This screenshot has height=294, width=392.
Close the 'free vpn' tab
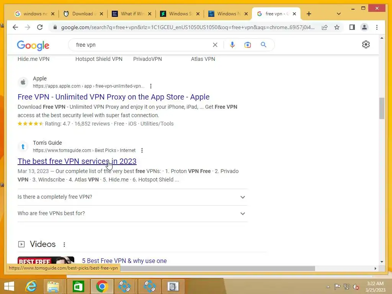coord(294,14)
